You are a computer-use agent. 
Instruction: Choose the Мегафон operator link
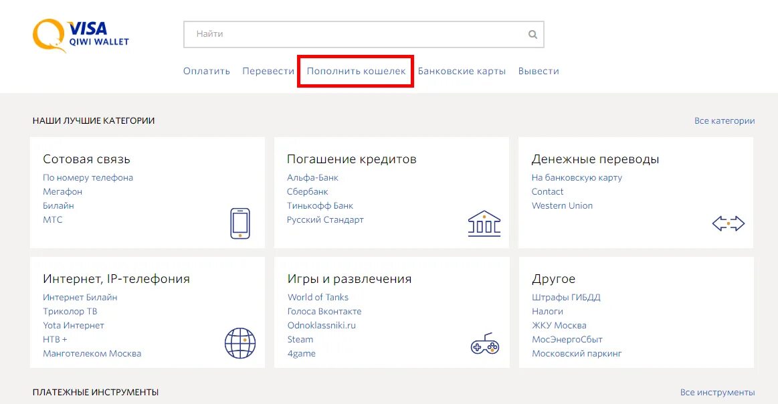62,191
